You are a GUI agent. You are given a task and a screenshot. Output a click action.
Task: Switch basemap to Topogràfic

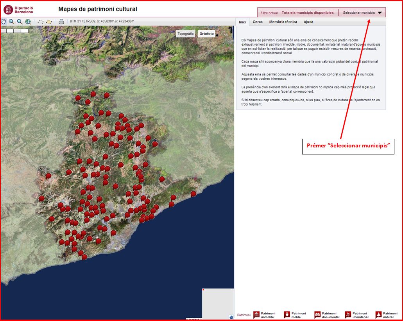pyautogui.click(x=185, y=34)
